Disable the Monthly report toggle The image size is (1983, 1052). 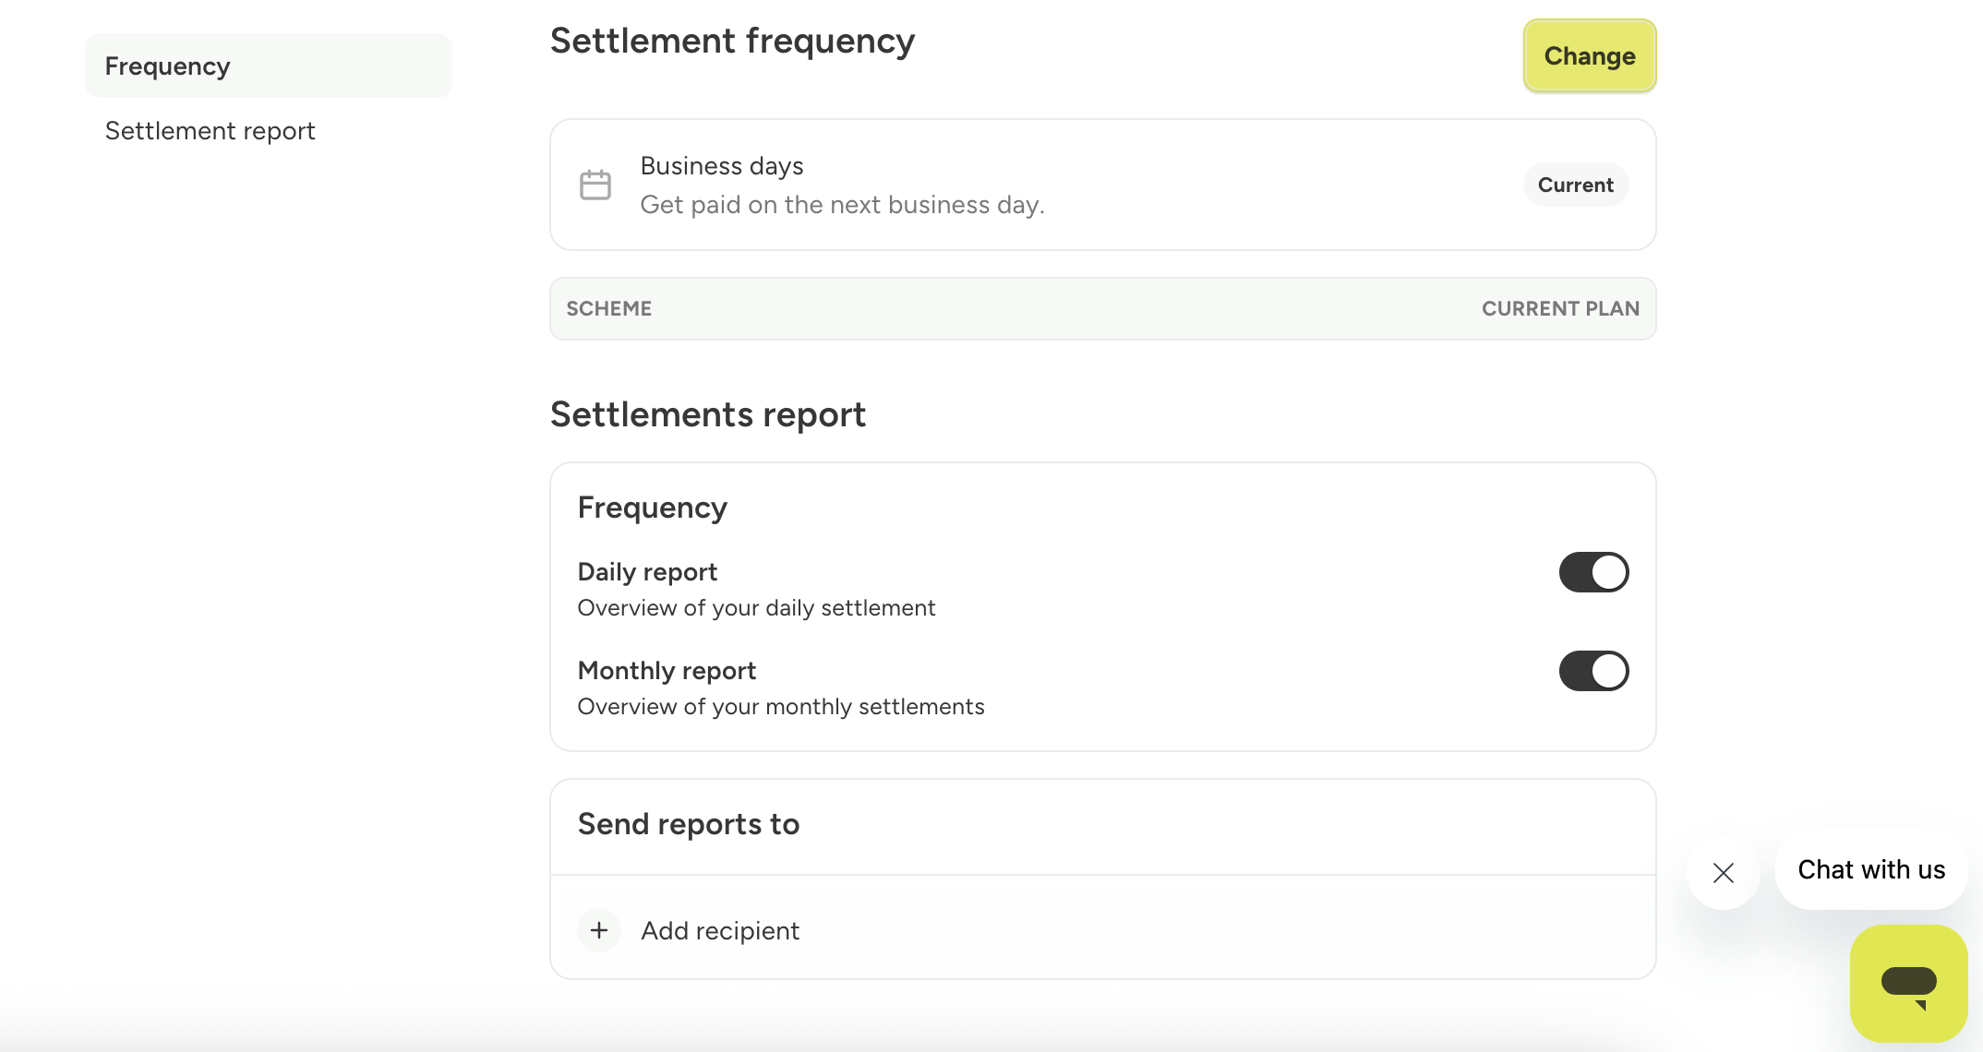coord(1593,671)
